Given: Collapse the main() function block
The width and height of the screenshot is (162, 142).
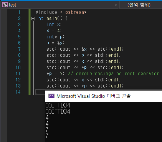Looking at the screenshot, I should pyautogui.click(x=33, y=19).
